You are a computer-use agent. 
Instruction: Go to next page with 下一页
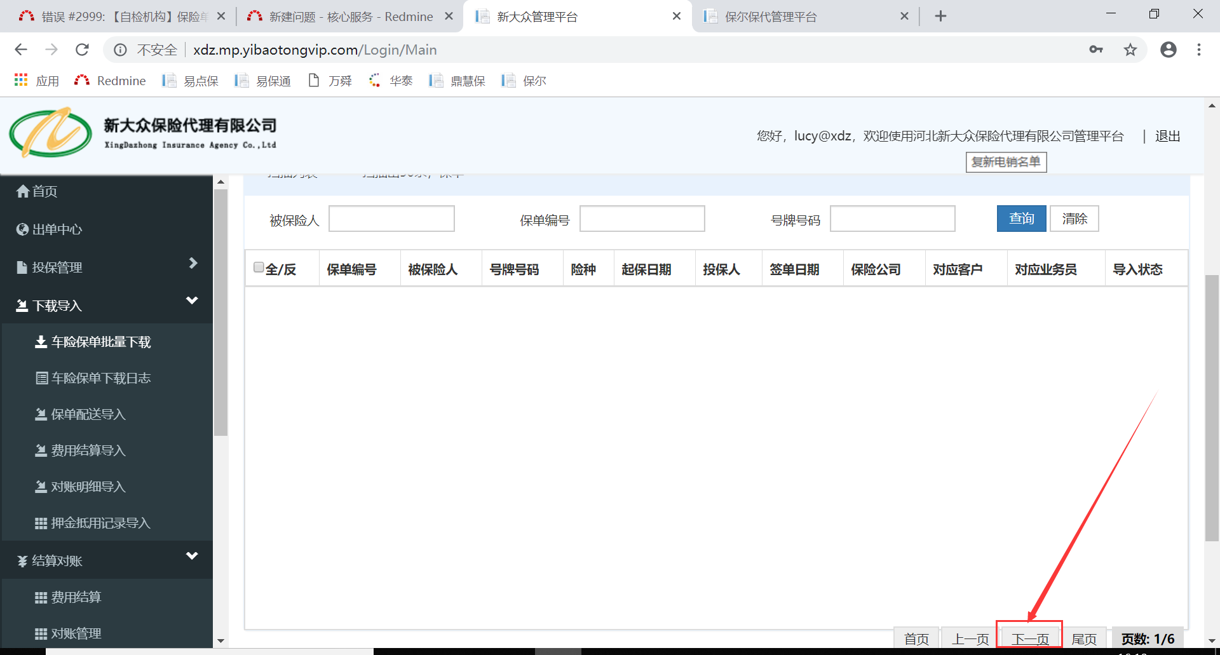click(1029, 638)
